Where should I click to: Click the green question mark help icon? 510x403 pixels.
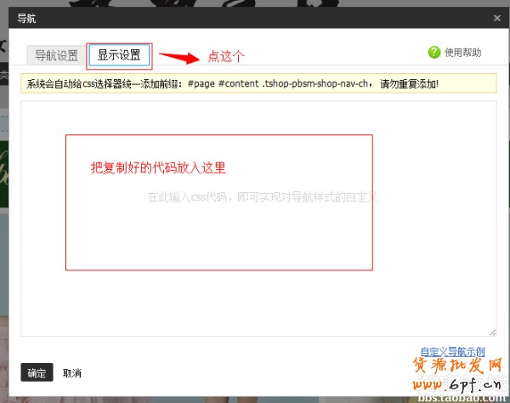[434, 53]
